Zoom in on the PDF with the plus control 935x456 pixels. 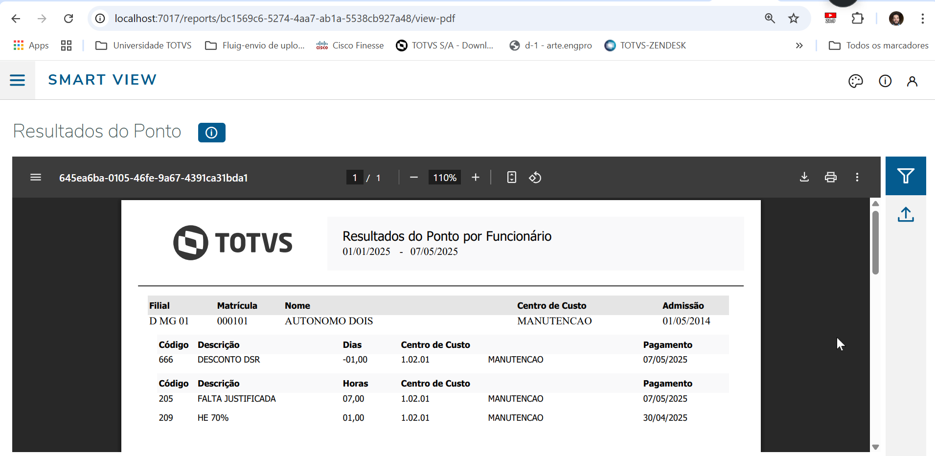coord(475,177)
